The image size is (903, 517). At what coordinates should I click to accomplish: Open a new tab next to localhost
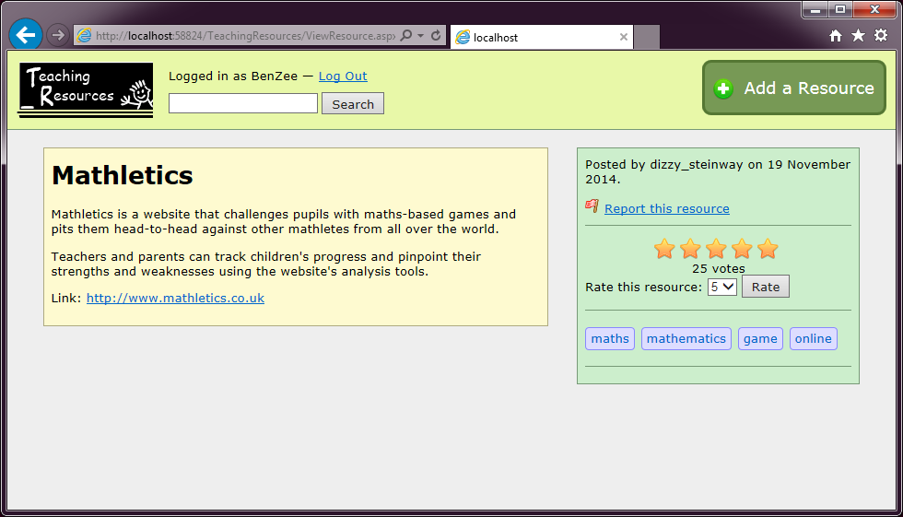[x=647, y=37]
